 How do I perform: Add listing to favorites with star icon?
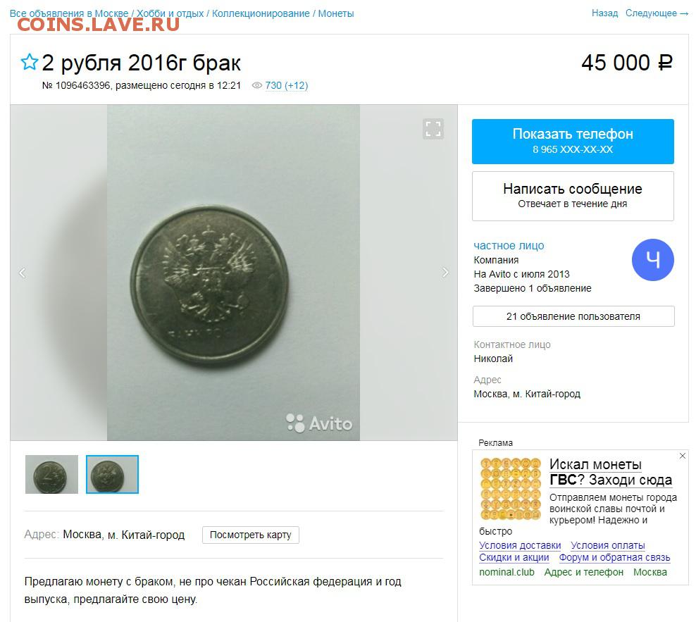pos(30,62)
